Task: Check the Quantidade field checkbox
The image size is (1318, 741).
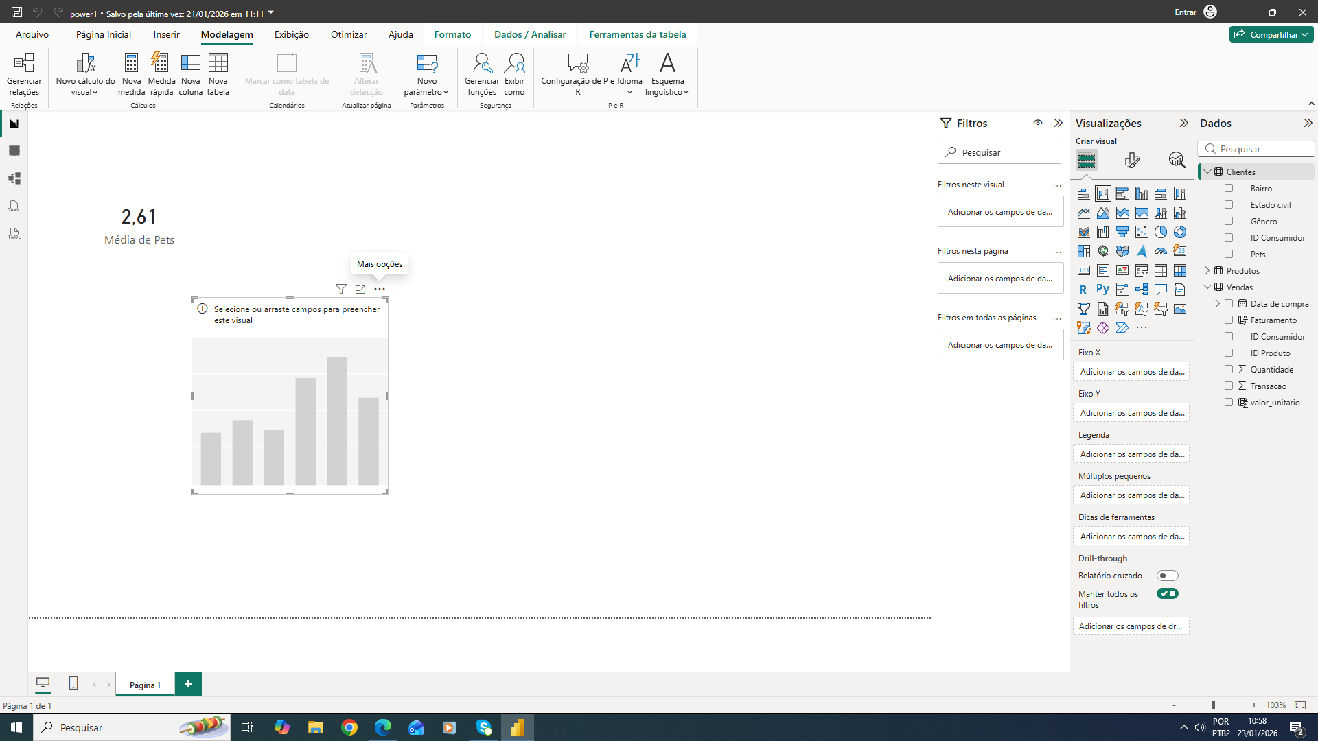Action: 1229,369
